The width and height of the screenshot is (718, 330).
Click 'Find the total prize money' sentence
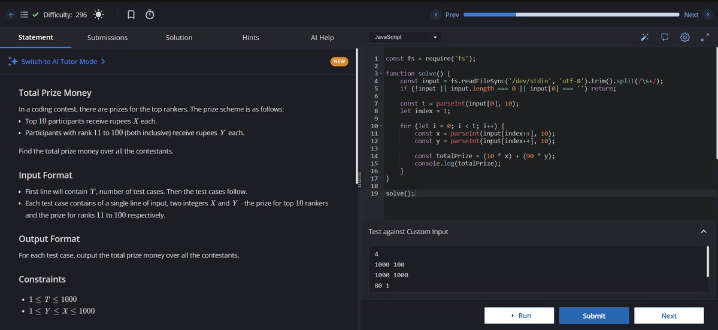tap(96, 150)
